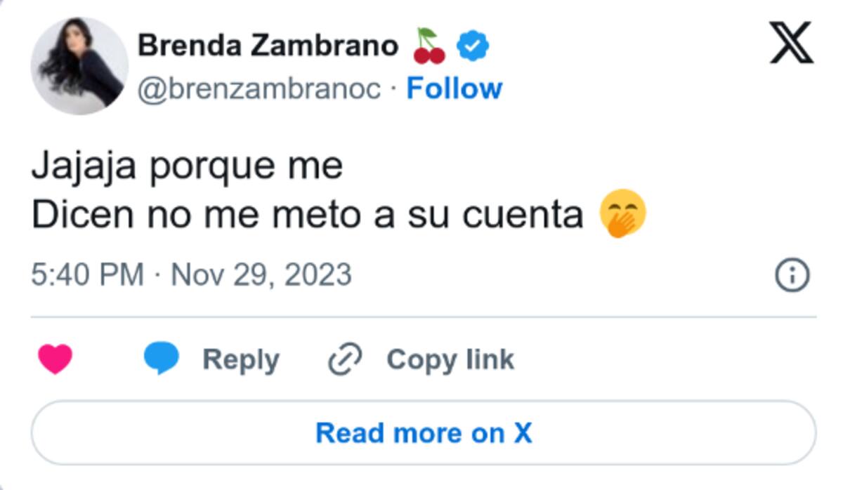This screenshot has height=490, width=843.
Task: Follow the Brenda Zambrano account
Action: coord(454,89)
